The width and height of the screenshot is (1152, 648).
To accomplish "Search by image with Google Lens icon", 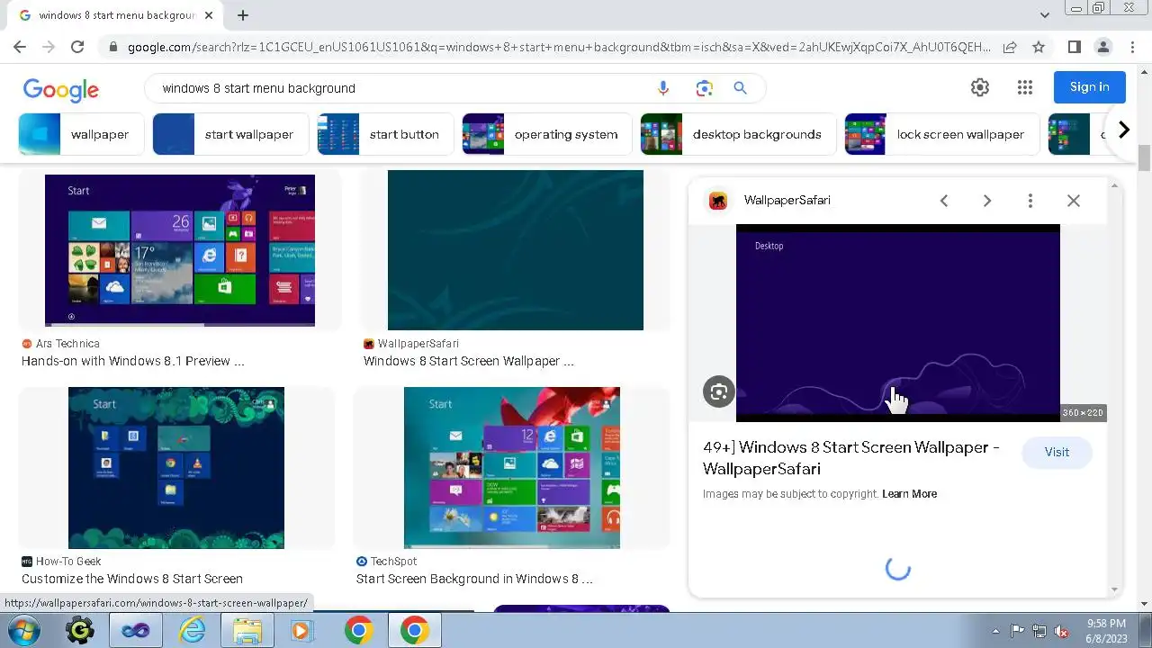I will [704, 88].
